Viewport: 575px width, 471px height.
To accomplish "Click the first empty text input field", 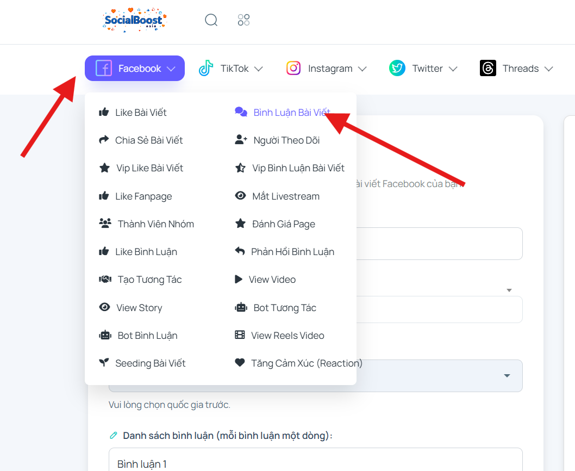I will [439, 244].
